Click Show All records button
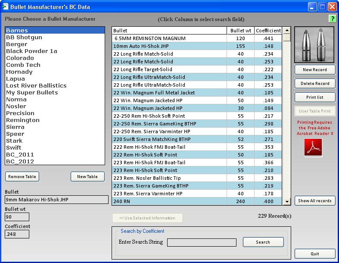 315,201
